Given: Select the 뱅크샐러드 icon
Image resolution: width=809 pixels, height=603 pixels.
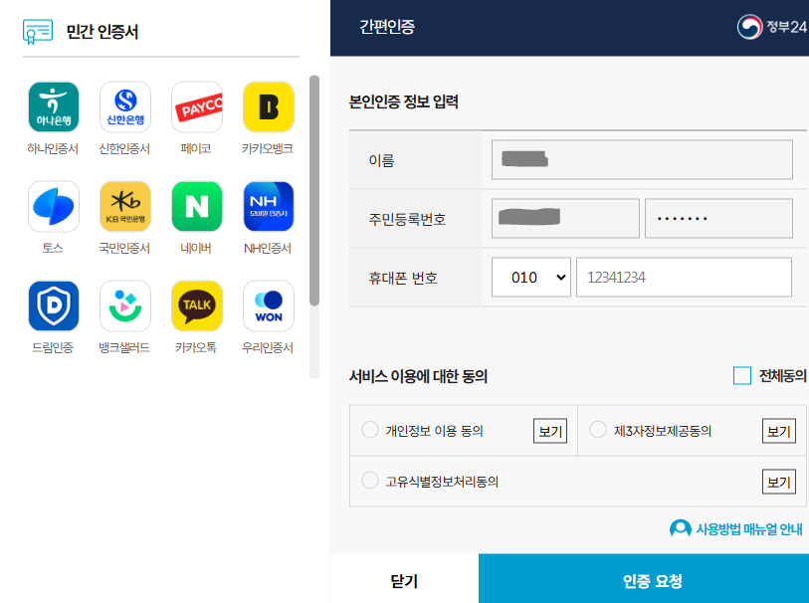Looking at the screenshot, I should click(x=124, y=305).
